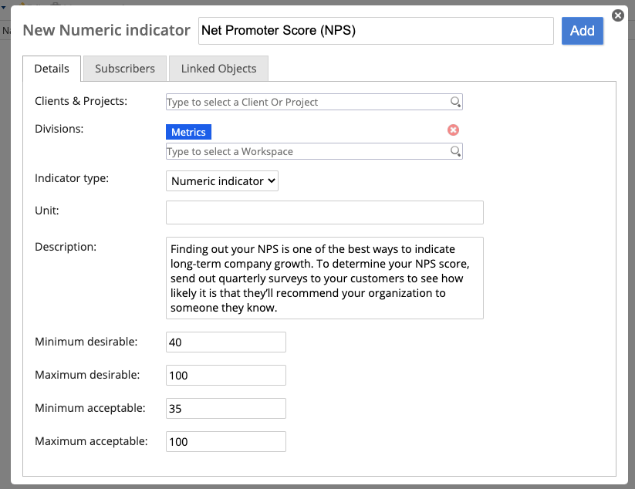635x489 pixels.
Task: Open the Indicator type dropdown
Action: pyautogui.click(x=222, y=181)
